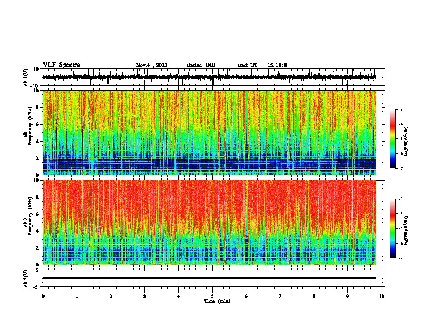Click time axis tick label "2"
430x332 pixels.
111,296
